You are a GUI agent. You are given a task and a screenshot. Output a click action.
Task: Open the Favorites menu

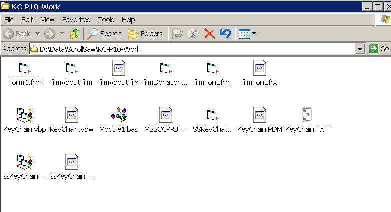pyautogui.click(x=76, y=20)
